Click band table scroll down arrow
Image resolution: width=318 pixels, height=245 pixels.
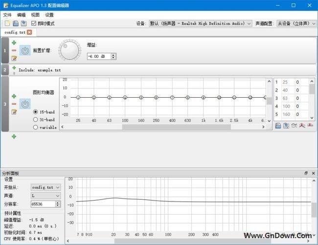312,118
